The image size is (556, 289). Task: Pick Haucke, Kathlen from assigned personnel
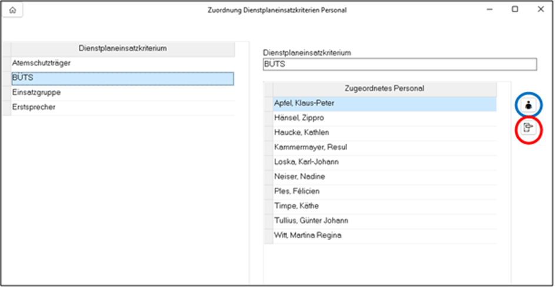[x=384, y=132]
